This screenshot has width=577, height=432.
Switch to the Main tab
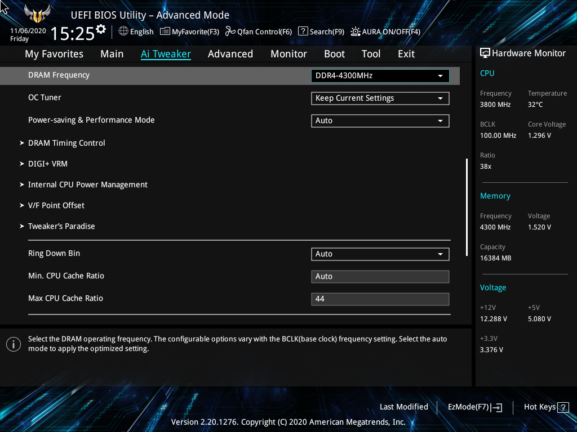pyautogui.click(x=112, y=53)
